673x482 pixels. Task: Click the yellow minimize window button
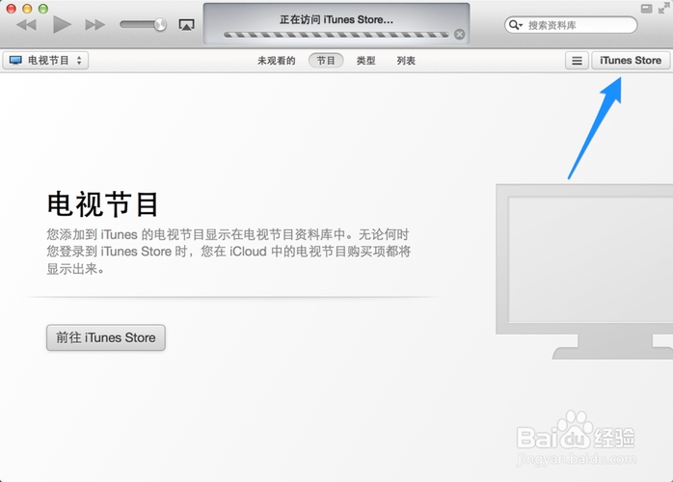click(x=27, y=8)
